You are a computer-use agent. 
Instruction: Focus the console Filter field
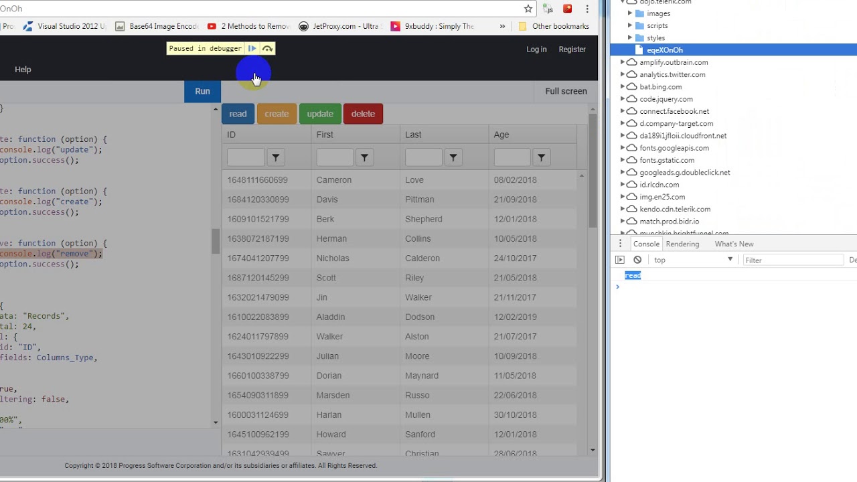point(793,260)
